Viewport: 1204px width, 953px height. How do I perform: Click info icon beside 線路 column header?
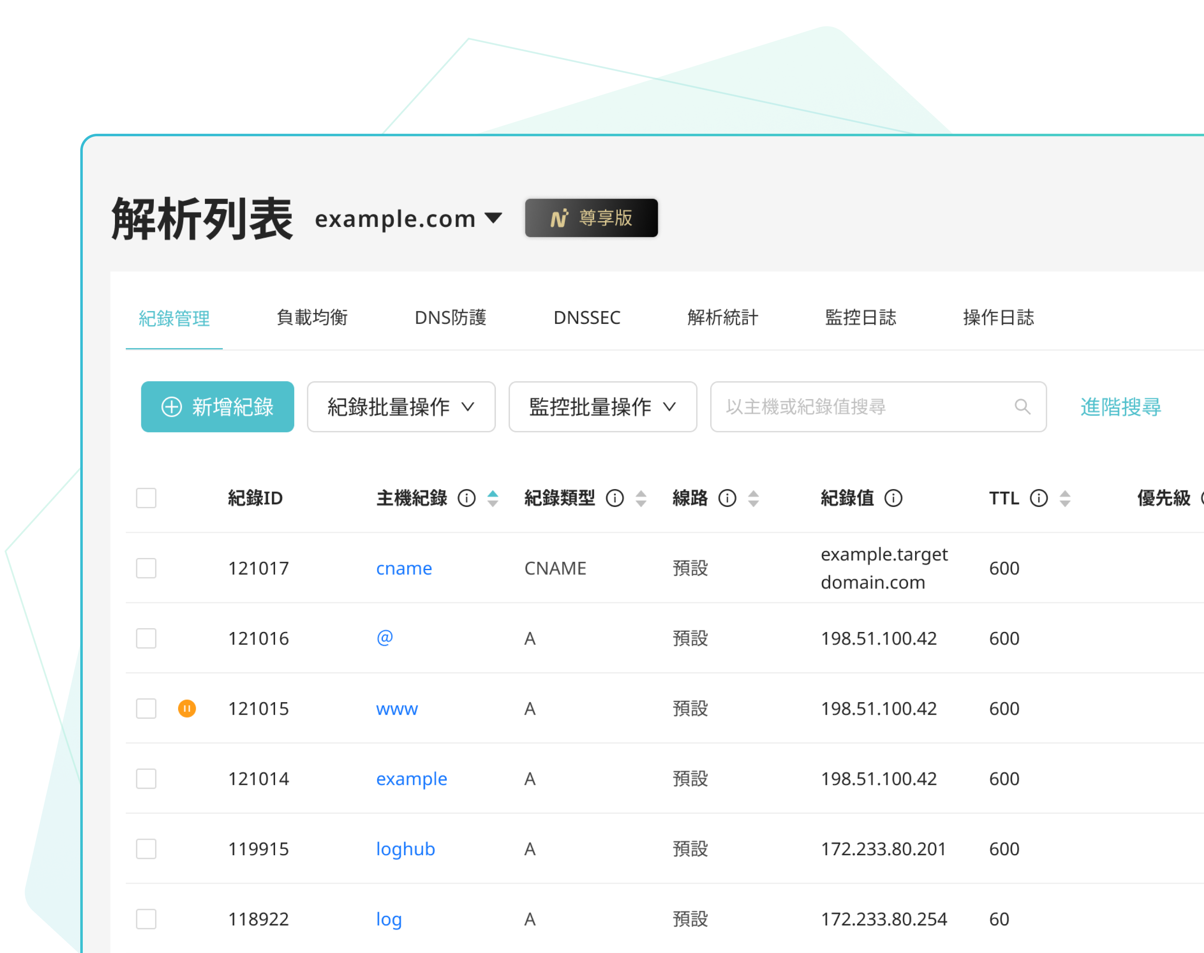click(727, 498)
